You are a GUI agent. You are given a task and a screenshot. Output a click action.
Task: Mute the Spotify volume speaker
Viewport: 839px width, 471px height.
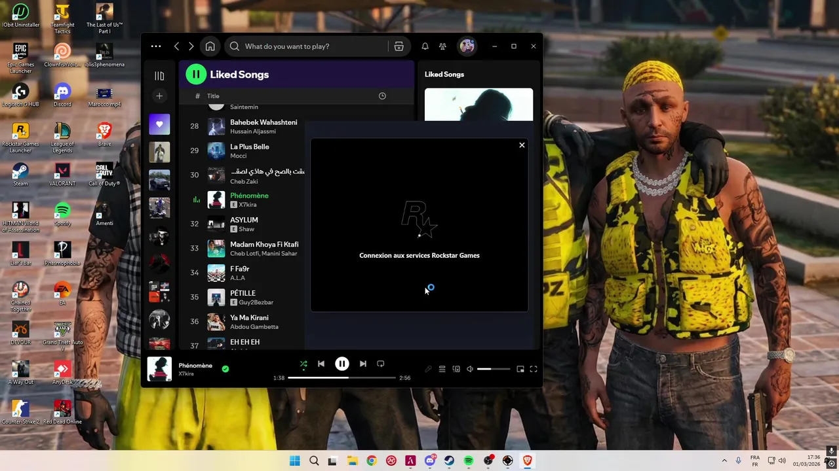(470, 369)
